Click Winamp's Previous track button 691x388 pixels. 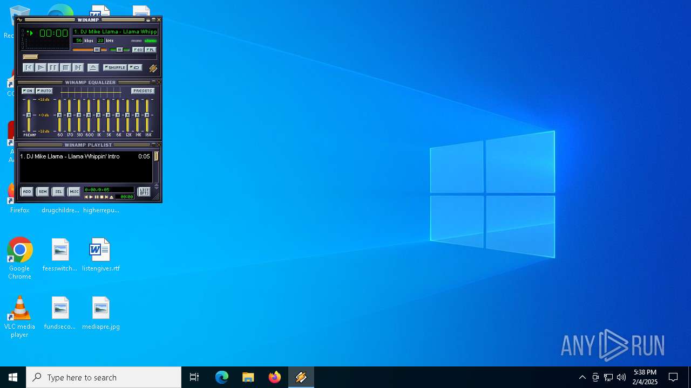tap(29, 67)
